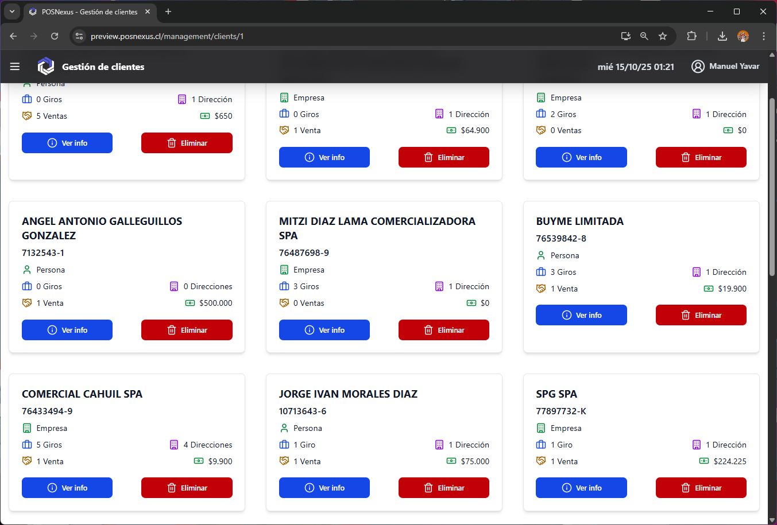This screenshot has height=525, width=777.
Task: Open Manuel Yavar user account menu
Action: [x=725, y=67]
